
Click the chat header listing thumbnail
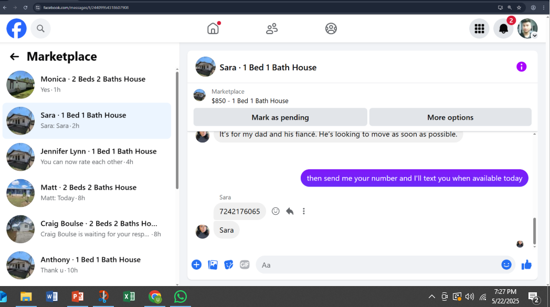point(205,67)
